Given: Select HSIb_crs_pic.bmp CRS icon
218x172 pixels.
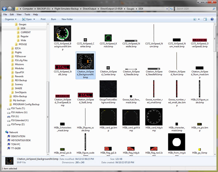Looking at the screenshot, I should (x=199, y=124).
